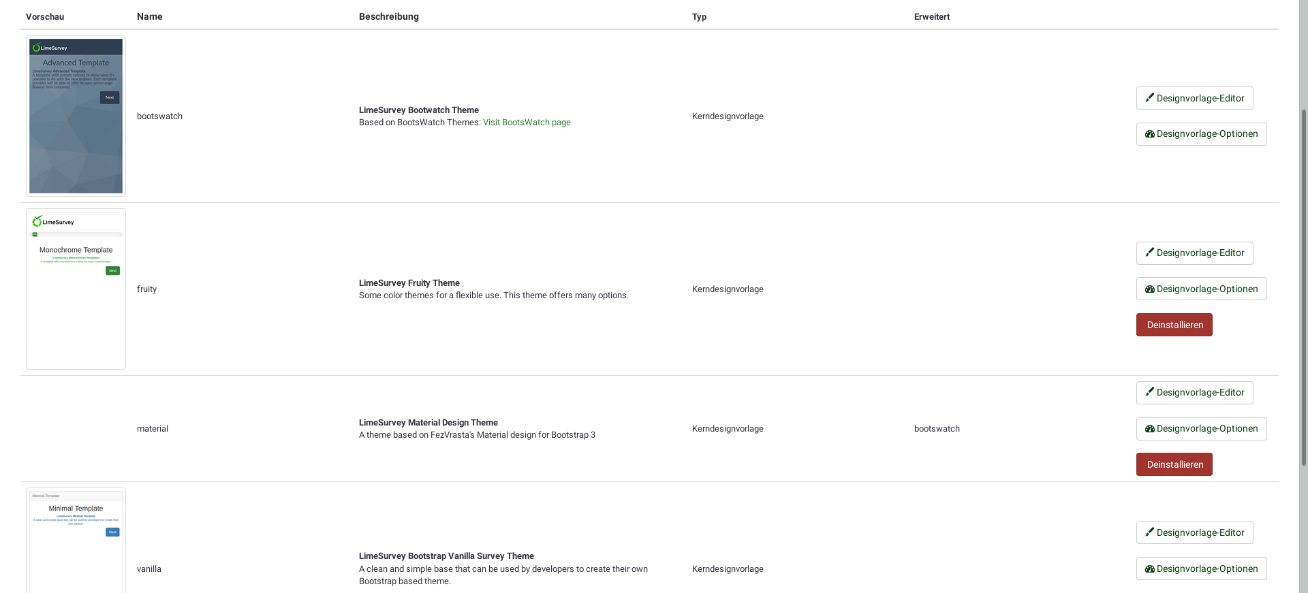The width and height of the screenshot is (1308, 593).
Task: Follow the Visit BootsWatch page link
Action: pyautogui.click(x=527, y=123)
